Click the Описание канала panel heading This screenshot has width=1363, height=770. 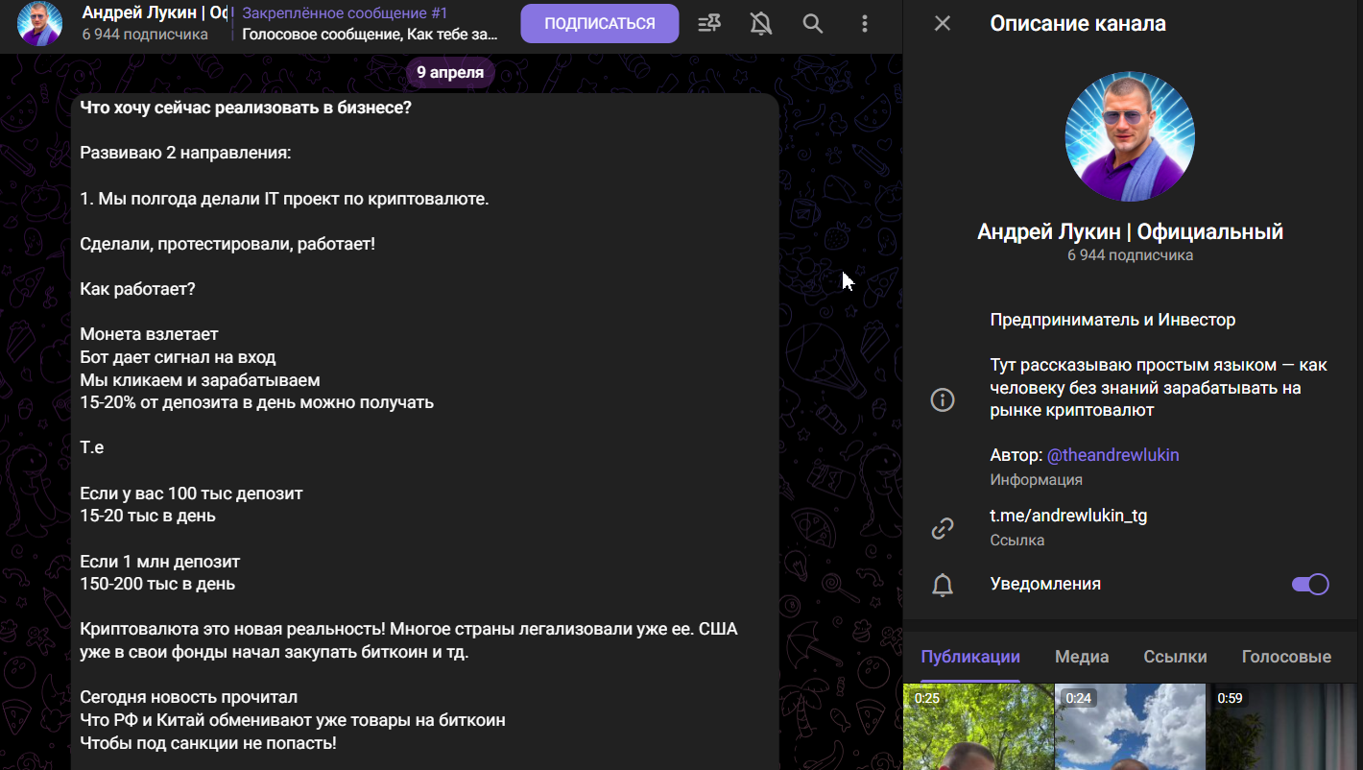point(1078,23)
